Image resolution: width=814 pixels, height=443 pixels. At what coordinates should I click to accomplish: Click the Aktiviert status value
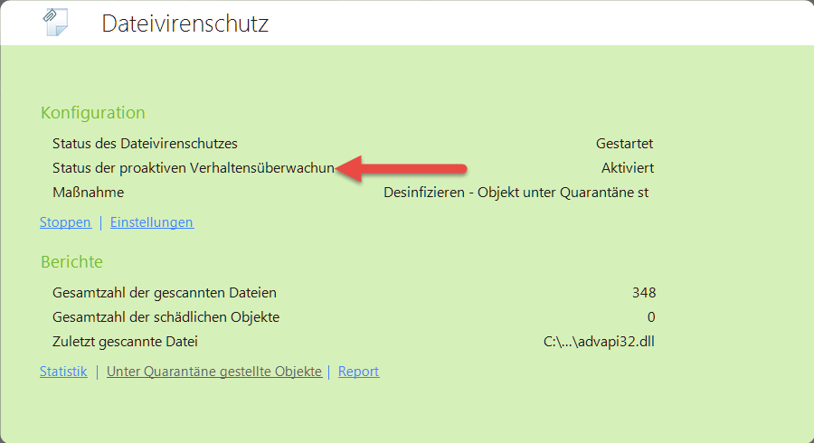pos(627,168)
